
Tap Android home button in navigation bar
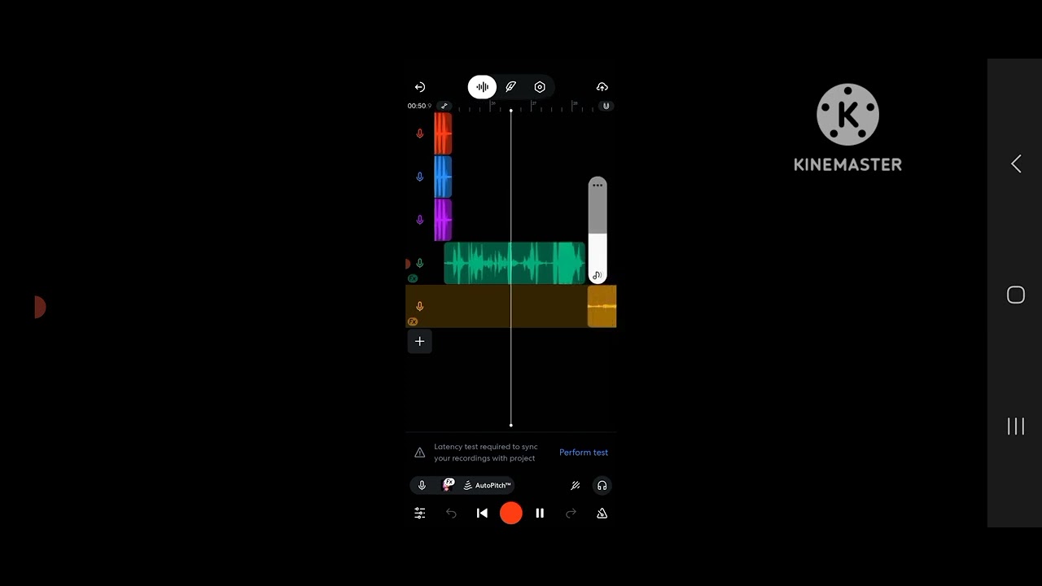pyautogui.click(x=1016, y=295)
